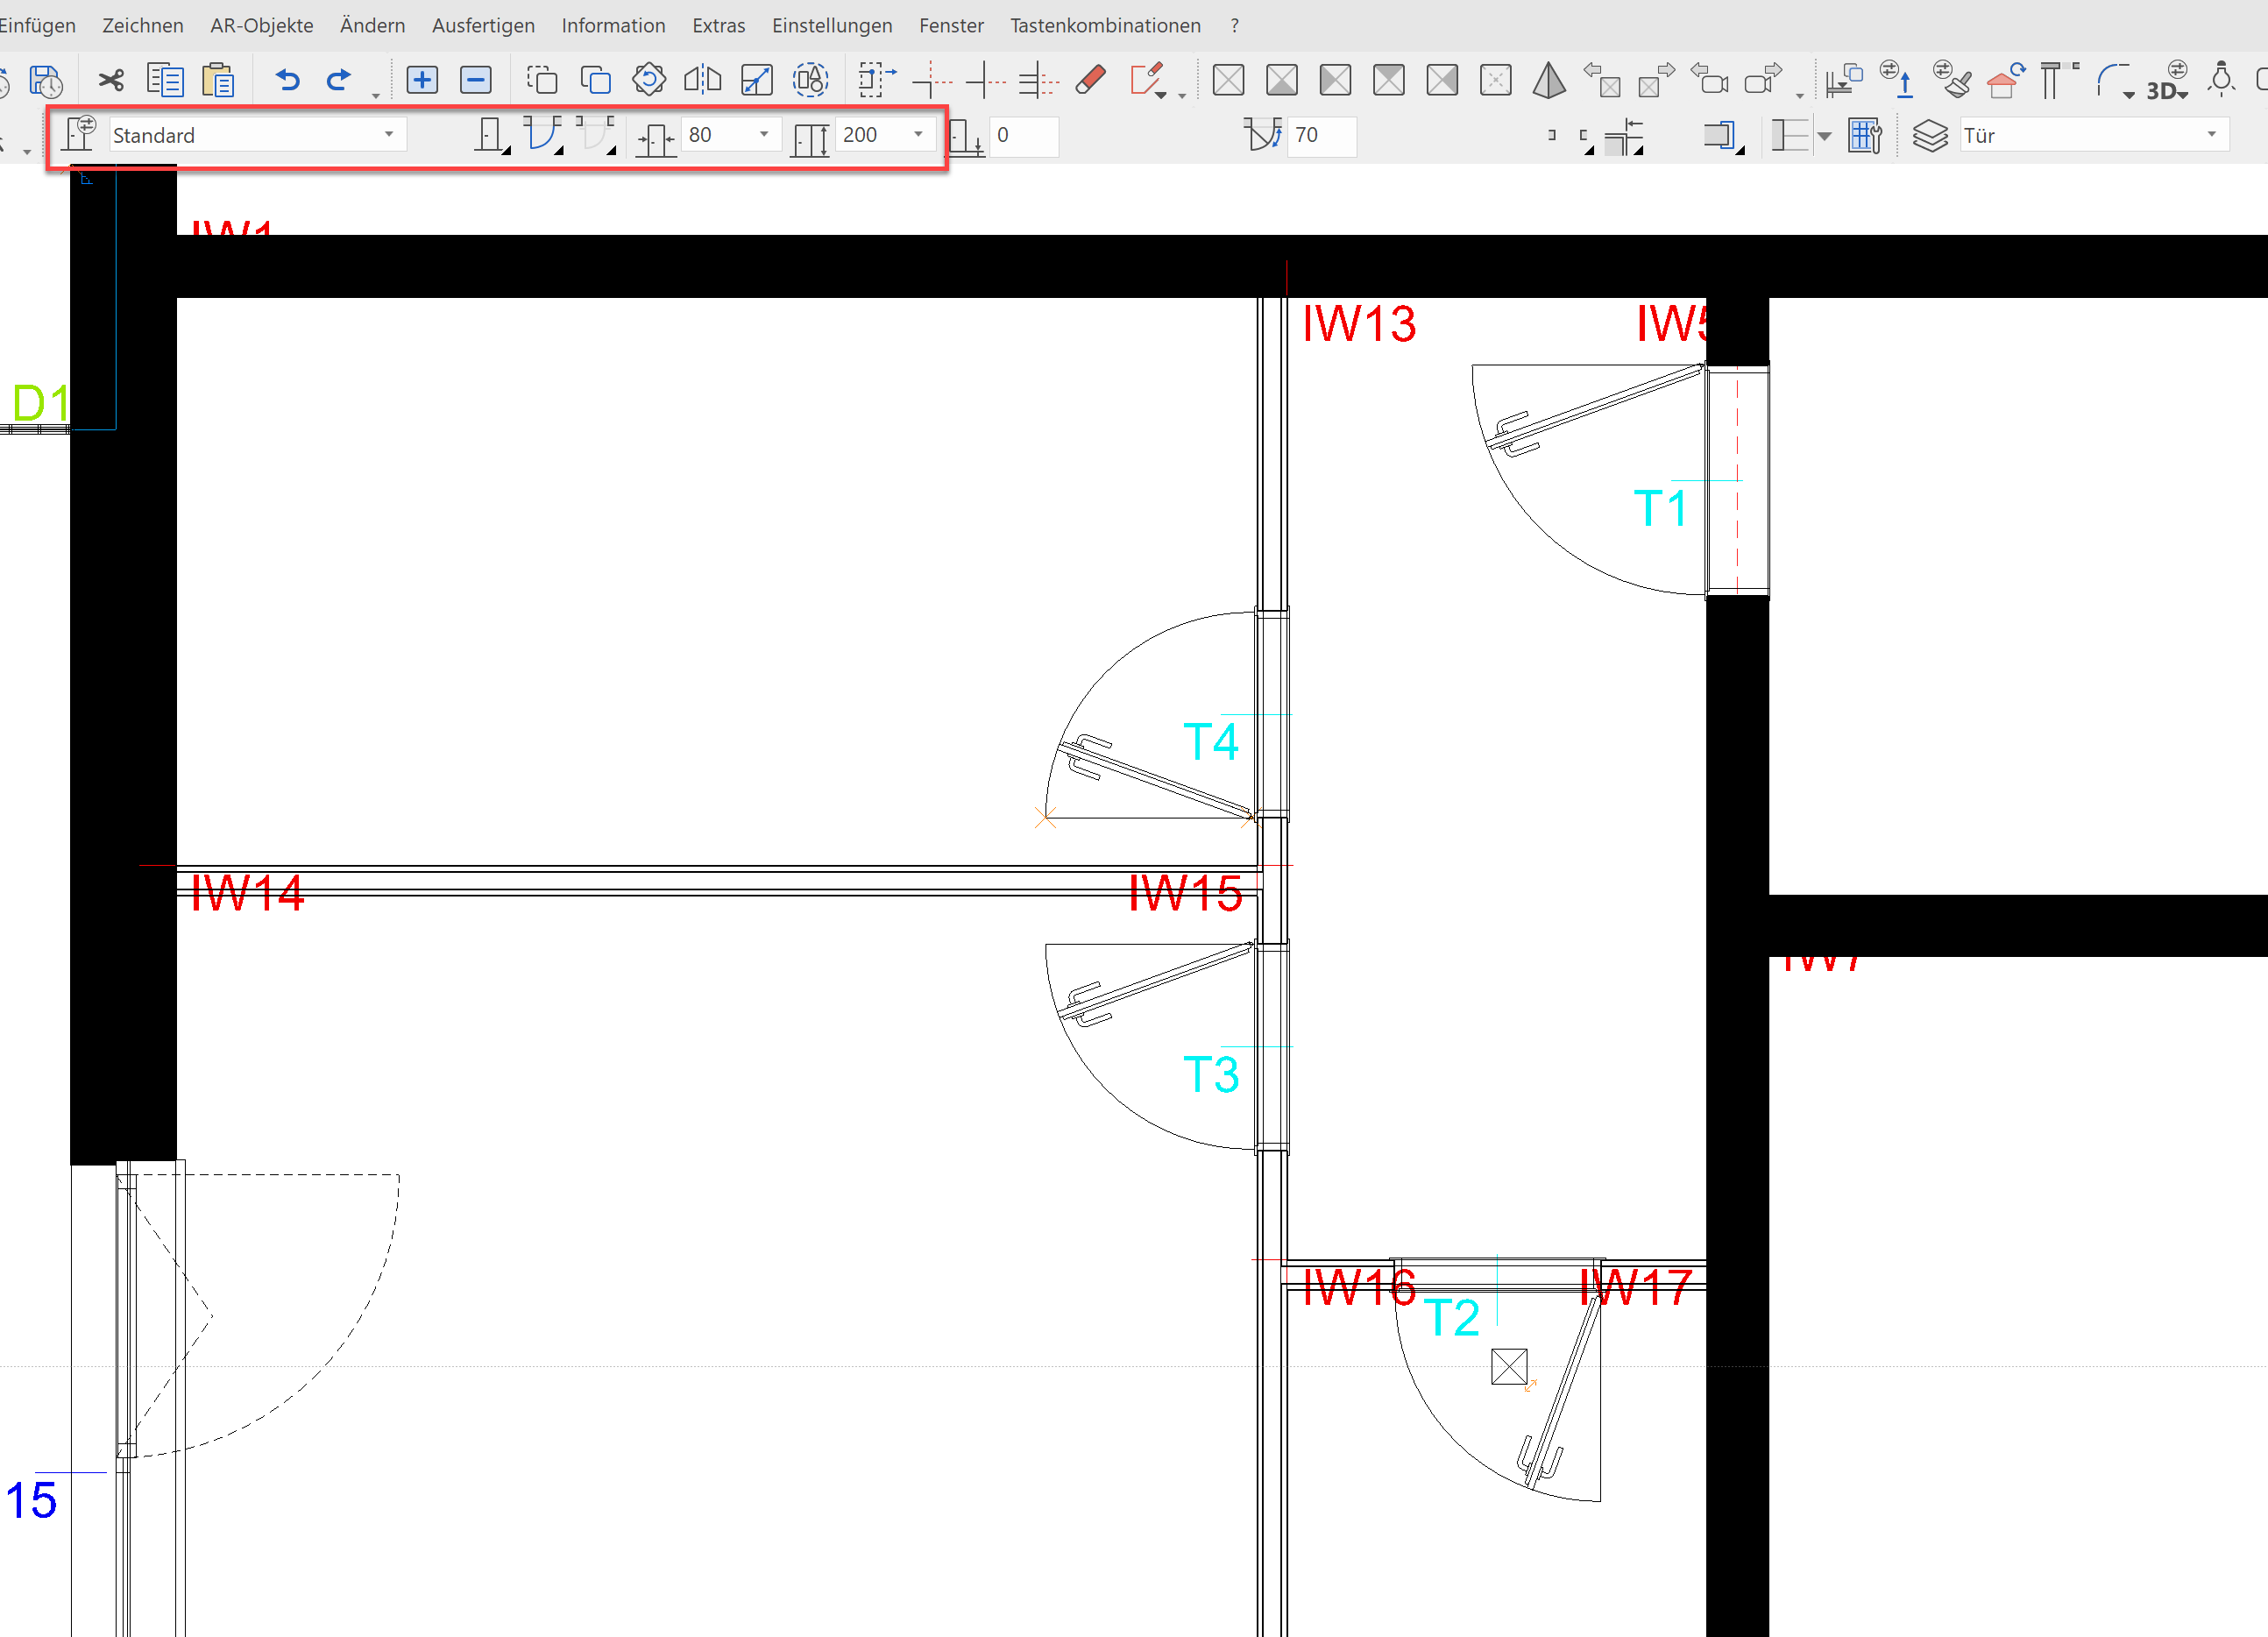Click the opening angle field showing 70
The height and width of the screenshot is (1637, 2268).
(x=1322, y=135)
